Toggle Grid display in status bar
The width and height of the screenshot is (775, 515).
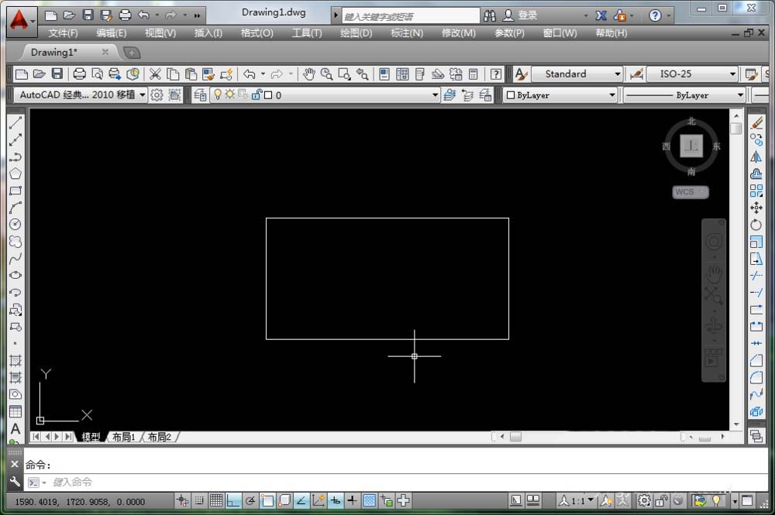[216, 501]
